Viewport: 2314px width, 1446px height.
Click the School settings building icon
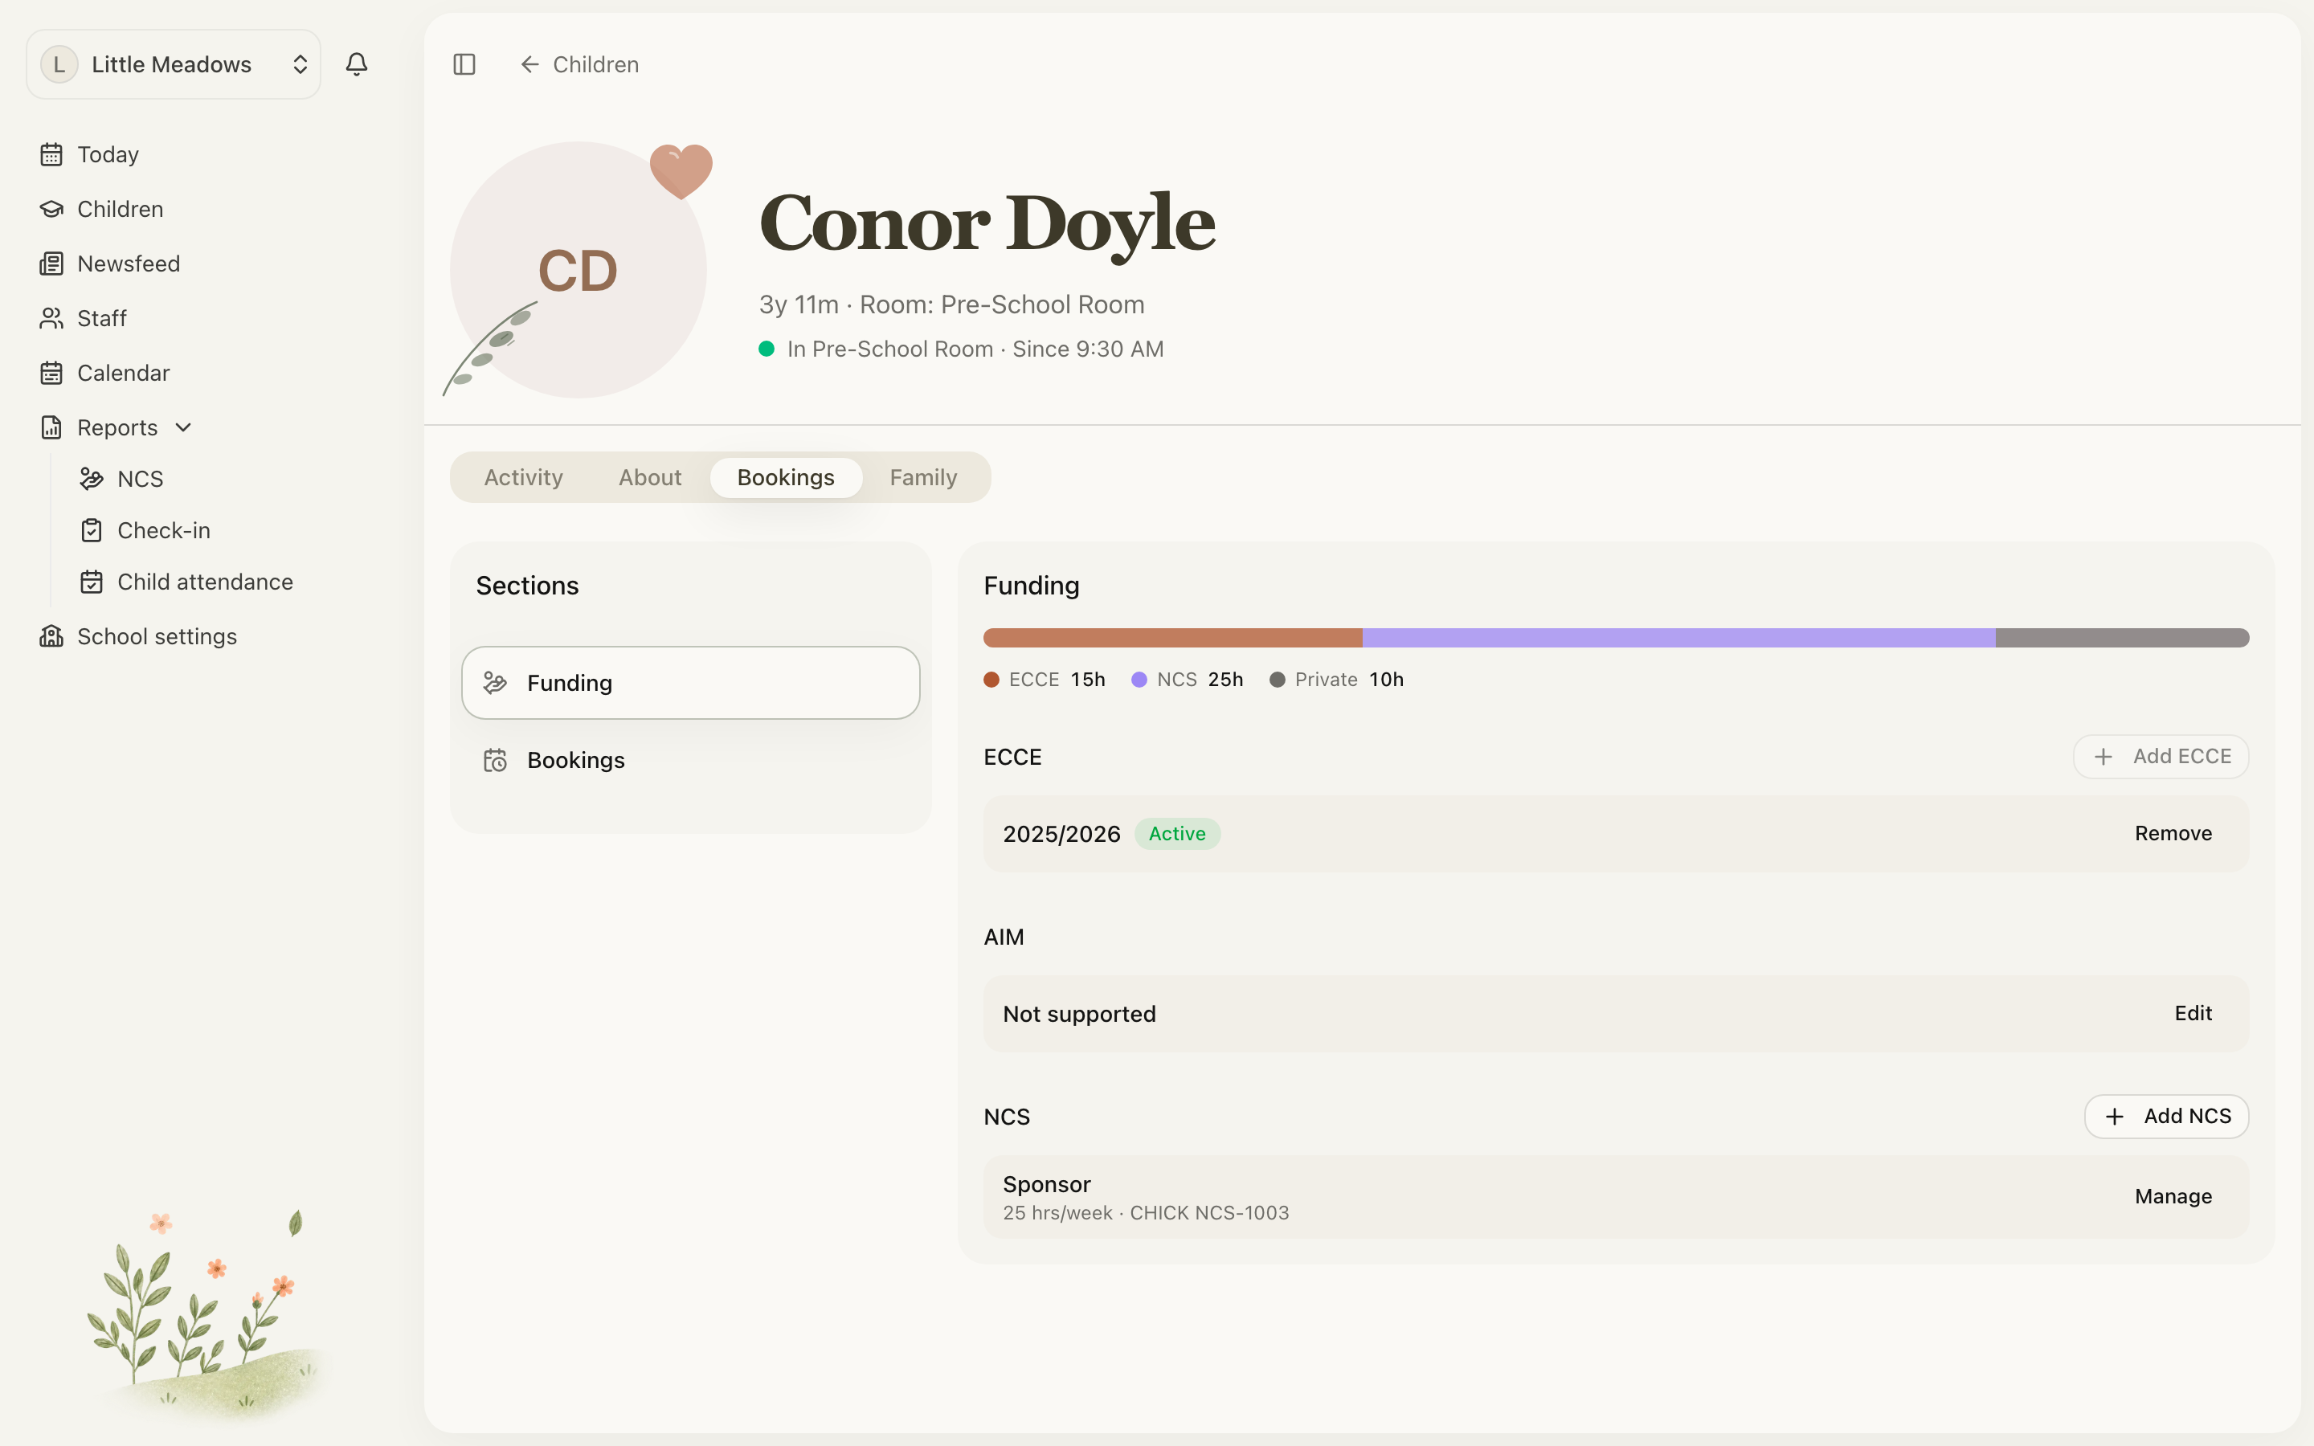coord(51,636)
